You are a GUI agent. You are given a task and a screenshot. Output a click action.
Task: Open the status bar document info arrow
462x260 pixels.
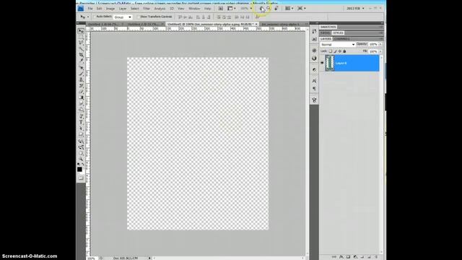tap(149, 259)
